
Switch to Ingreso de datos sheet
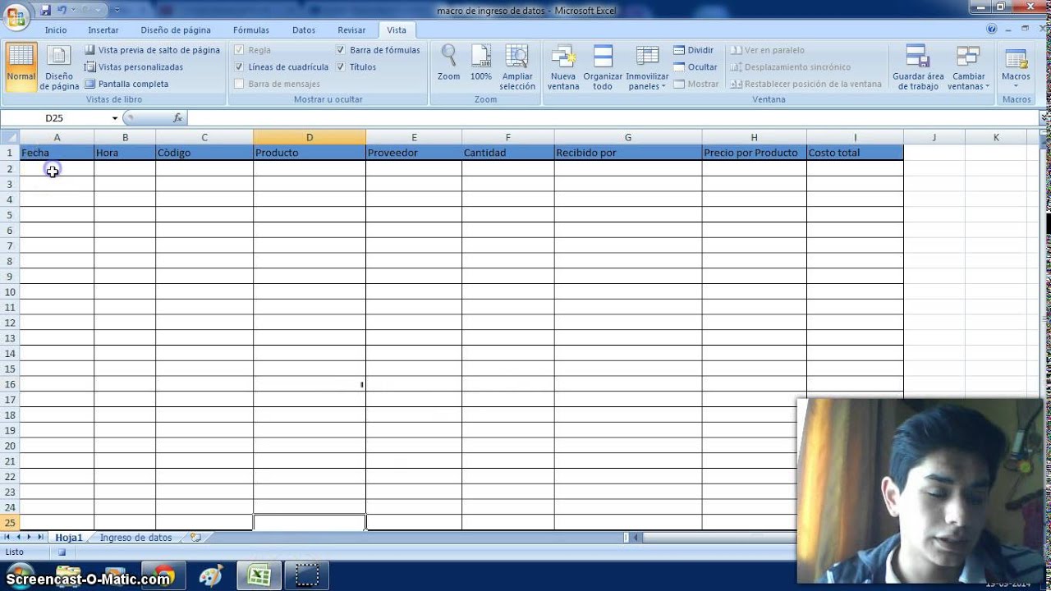coord(135,538)
